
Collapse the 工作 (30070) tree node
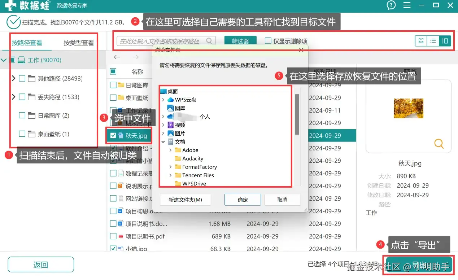tap(4, 60)
